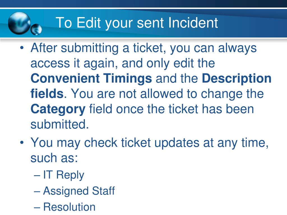Click the large blue globe sphere icon
Image resolution: width=287 pixels, height=215 pixels.
19,23
